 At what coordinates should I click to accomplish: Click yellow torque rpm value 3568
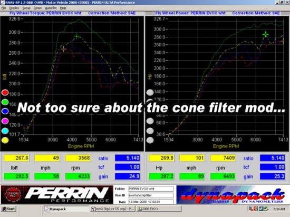tap(78, 158)
